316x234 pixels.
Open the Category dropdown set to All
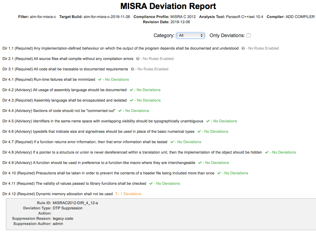(x=190, y=36)
